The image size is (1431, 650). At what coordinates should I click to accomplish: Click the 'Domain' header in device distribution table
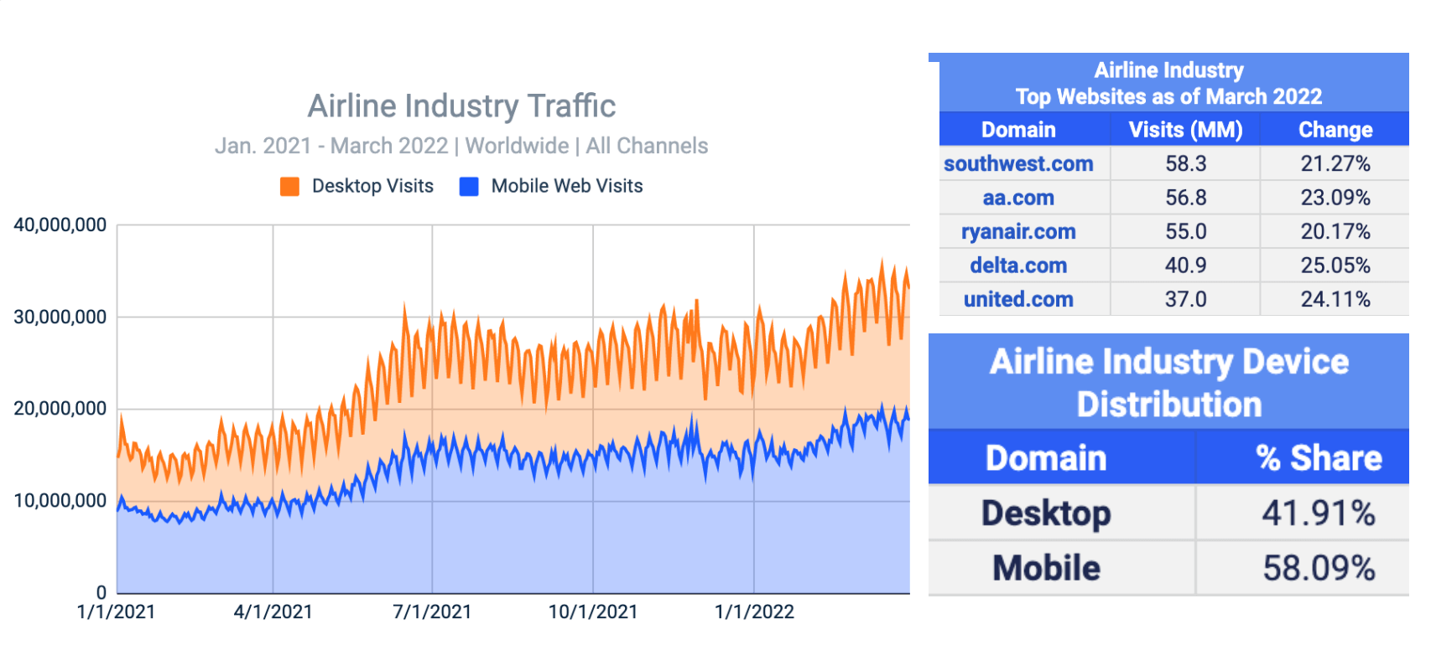point(1046,458)
